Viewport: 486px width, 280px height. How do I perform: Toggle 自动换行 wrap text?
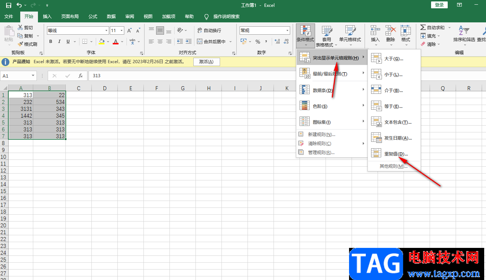[209, 31]
